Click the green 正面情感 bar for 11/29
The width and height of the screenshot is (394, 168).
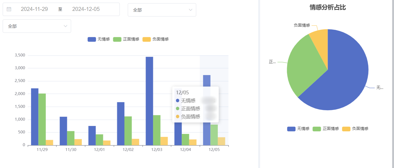[x=42, y=119]
